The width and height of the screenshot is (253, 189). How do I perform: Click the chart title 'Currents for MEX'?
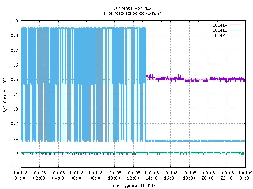(132, 8)
